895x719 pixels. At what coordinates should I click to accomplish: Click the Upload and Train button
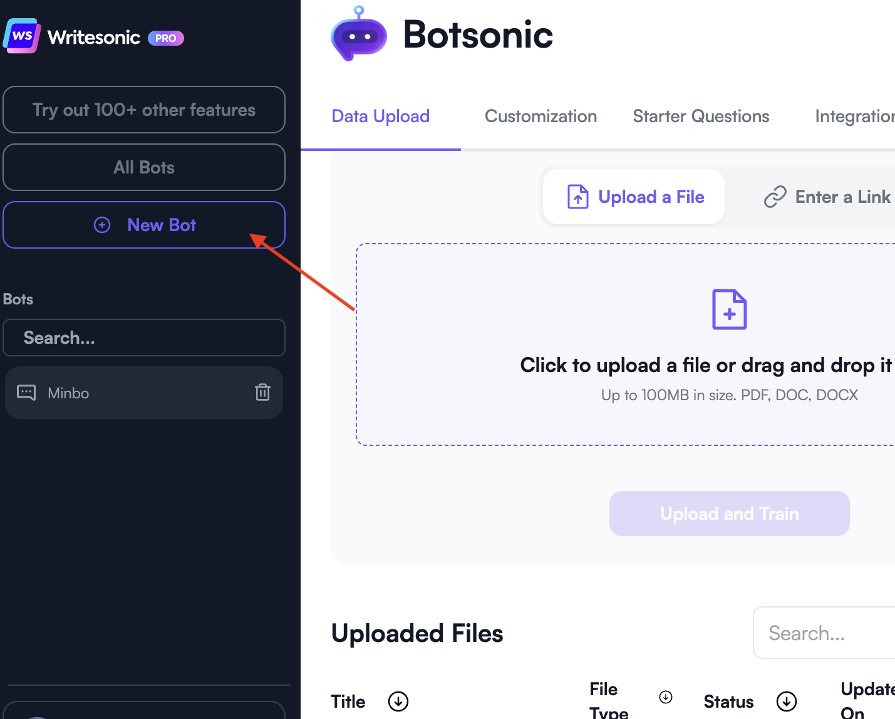pyautogui.click(x=730, y=514)
